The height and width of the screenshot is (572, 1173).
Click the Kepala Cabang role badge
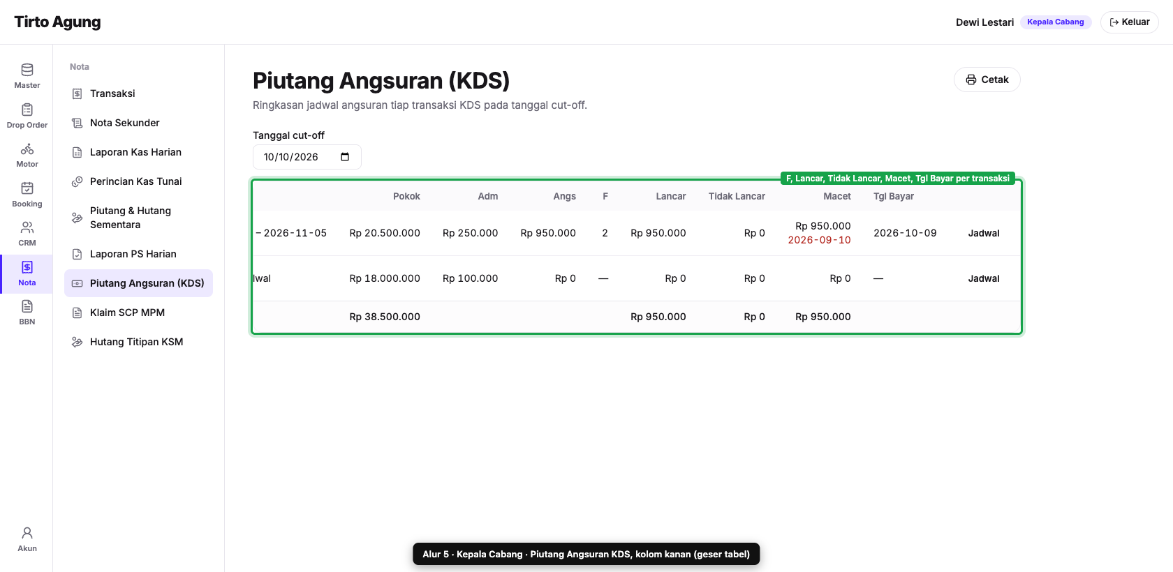point(1056,22)
